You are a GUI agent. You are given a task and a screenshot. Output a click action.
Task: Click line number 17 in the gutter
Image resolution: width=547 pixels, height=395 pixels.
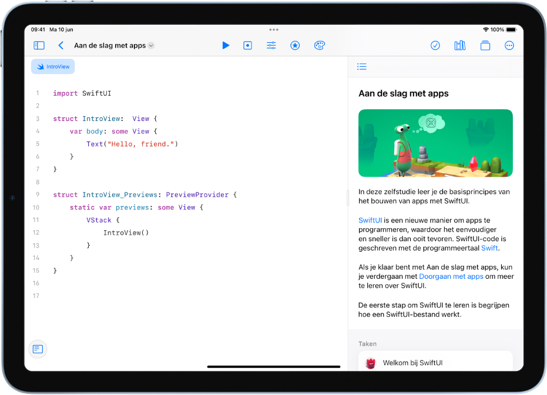(x=36, y=296)
